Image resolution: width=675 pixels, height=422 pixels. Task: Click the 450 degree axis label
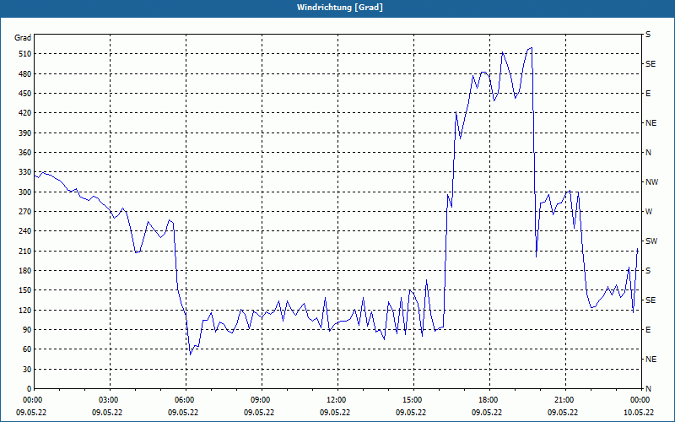pos(24,94)
